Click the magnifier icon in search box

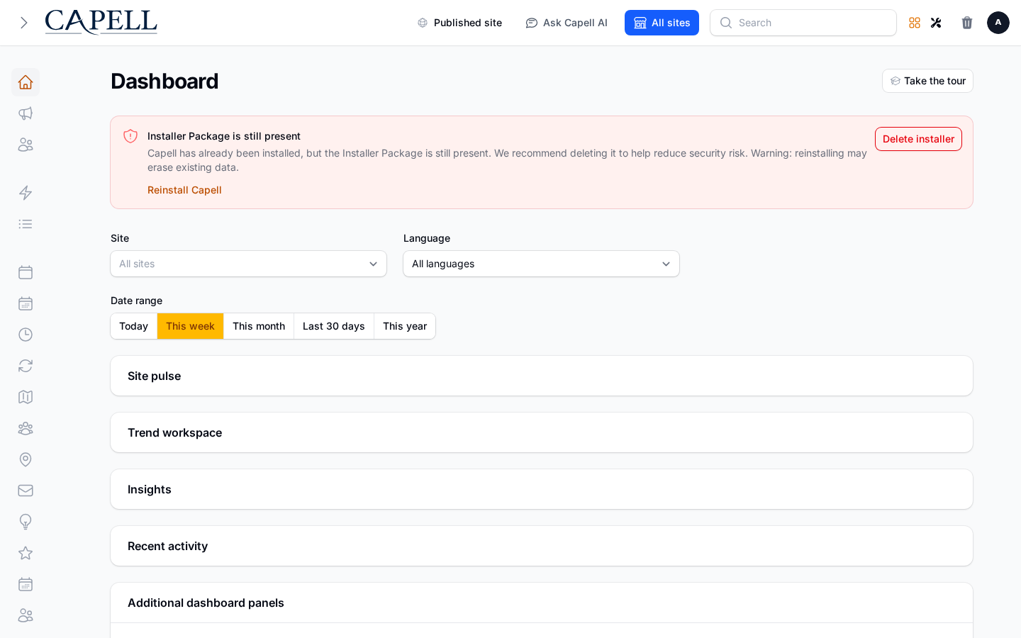point(726,23)
